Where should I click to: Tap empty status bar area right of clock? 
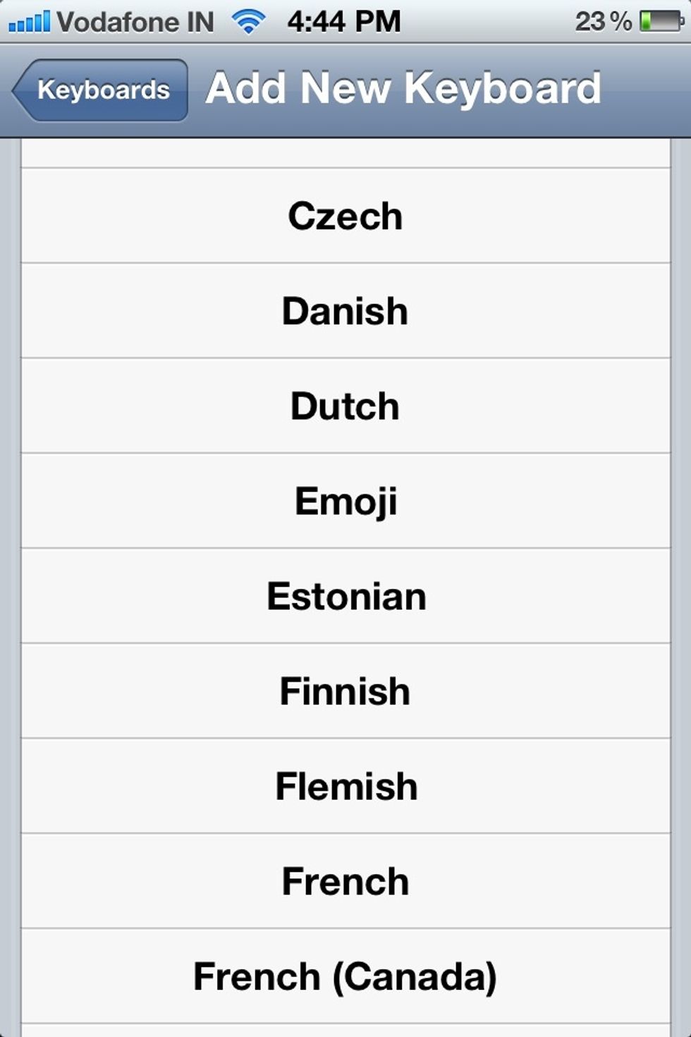tap(487, 22)
